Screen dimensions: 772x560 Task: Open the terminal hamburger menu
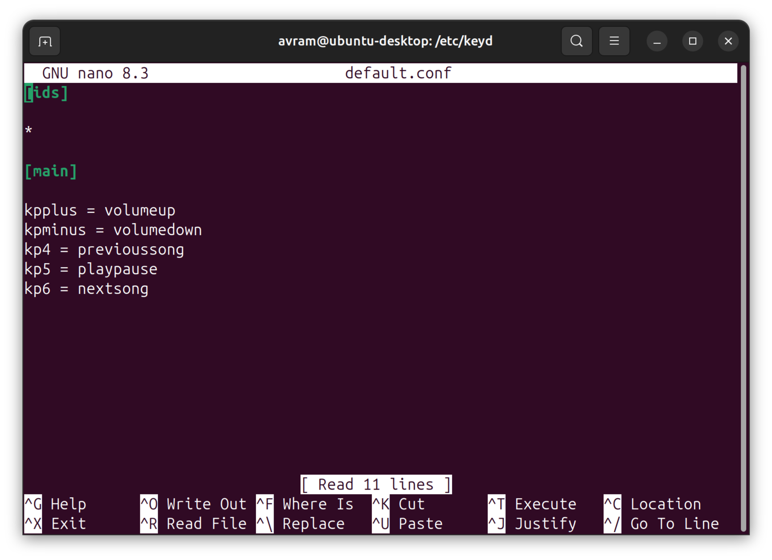614,41
